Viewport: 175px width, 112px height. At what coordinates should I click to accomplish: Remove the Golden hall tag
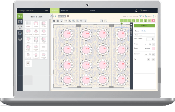click(65, 16)
